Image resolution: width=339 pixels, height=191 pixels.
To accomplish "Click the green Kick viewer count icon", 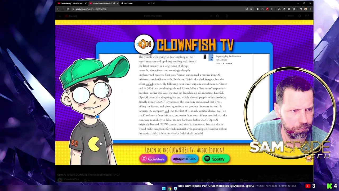I will (x=329, y=186).
